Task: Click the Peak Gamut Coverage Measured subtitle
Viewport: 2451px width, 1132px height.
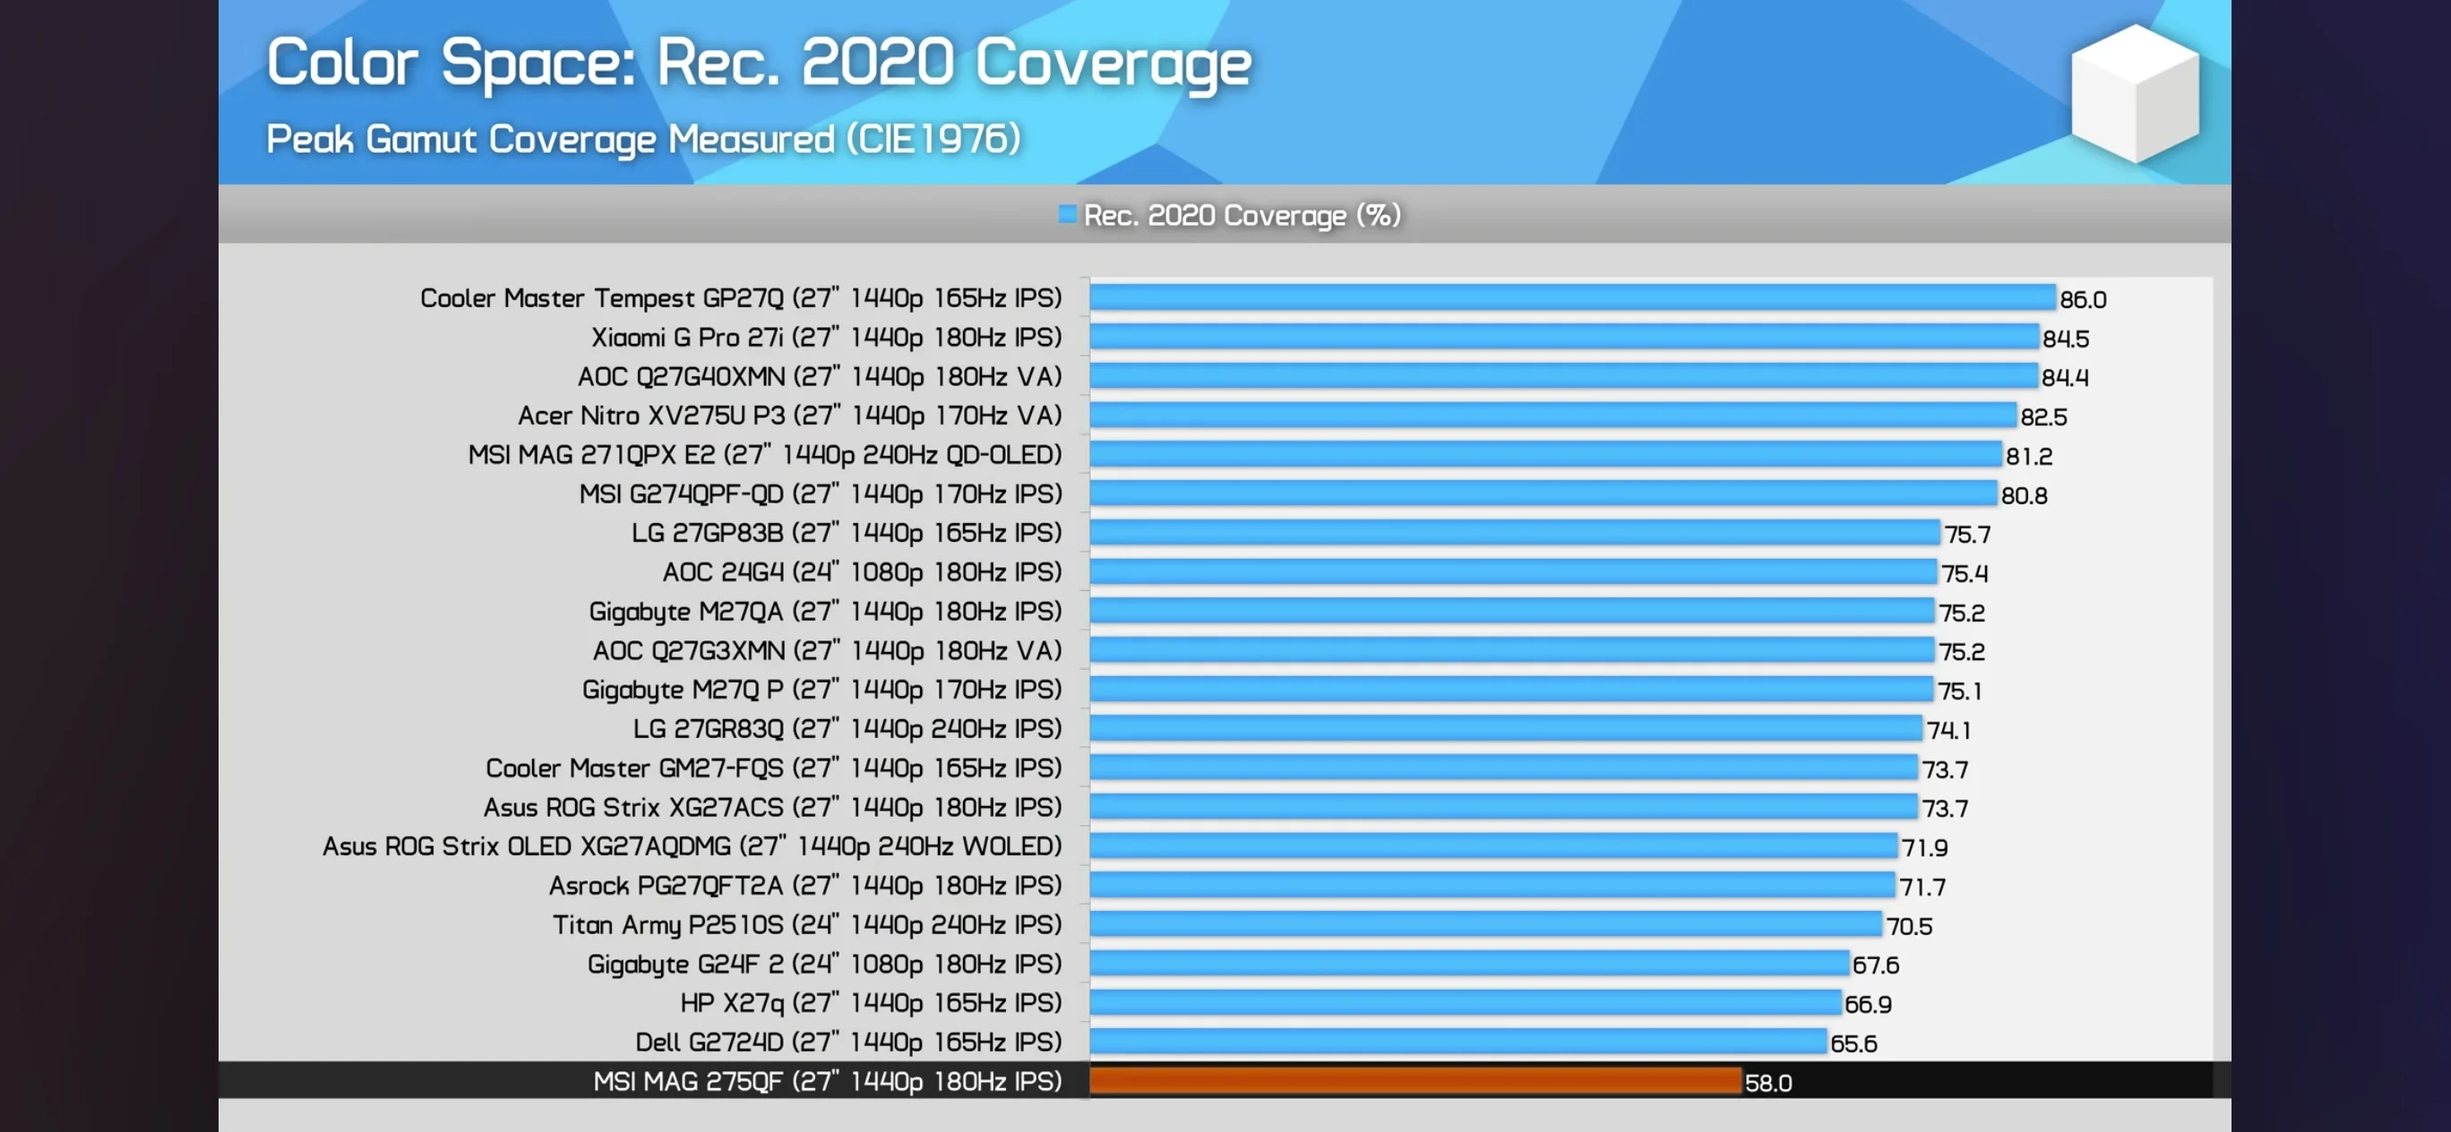Action: point(643,139)
